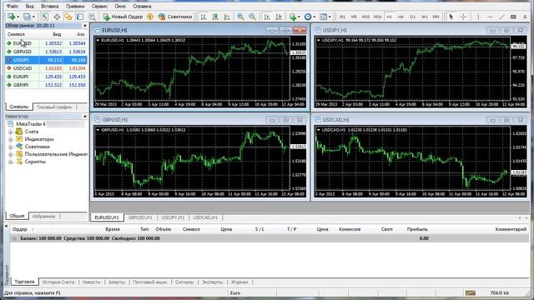
Task: Switch timeframe to M15
Action: [x=365, y=17]
